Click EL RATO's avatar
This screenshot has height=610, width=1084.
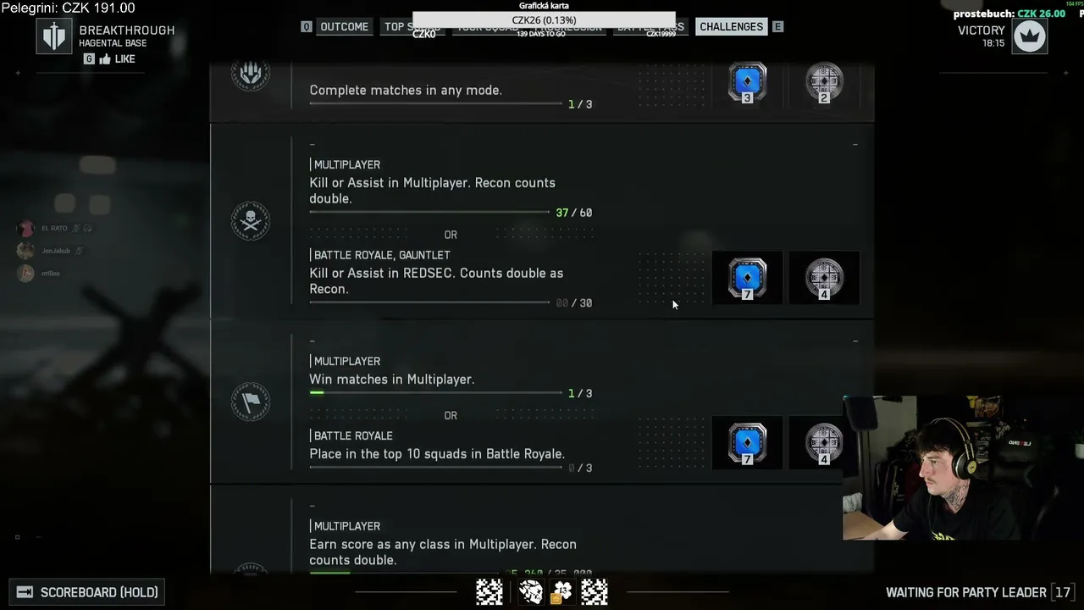(26, 228)
